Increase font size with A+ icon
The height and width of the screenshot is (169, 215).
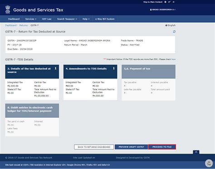click(x=169, y=2)
